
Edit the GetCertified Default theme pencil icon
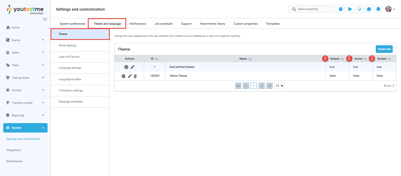point(132,67)
